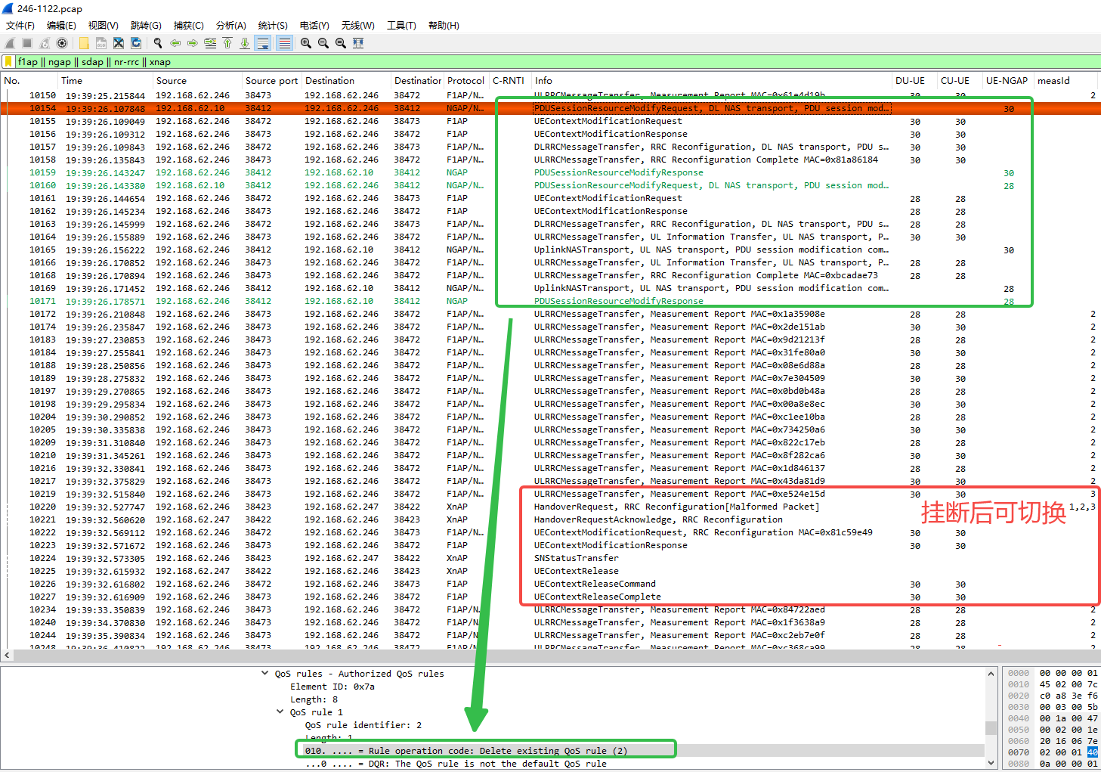Sort by the Protocol column header
The image size is (1101, 772).
(465, 81)
